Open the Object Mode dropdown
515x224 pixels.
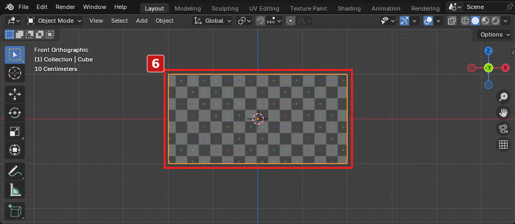coord(54,21)
